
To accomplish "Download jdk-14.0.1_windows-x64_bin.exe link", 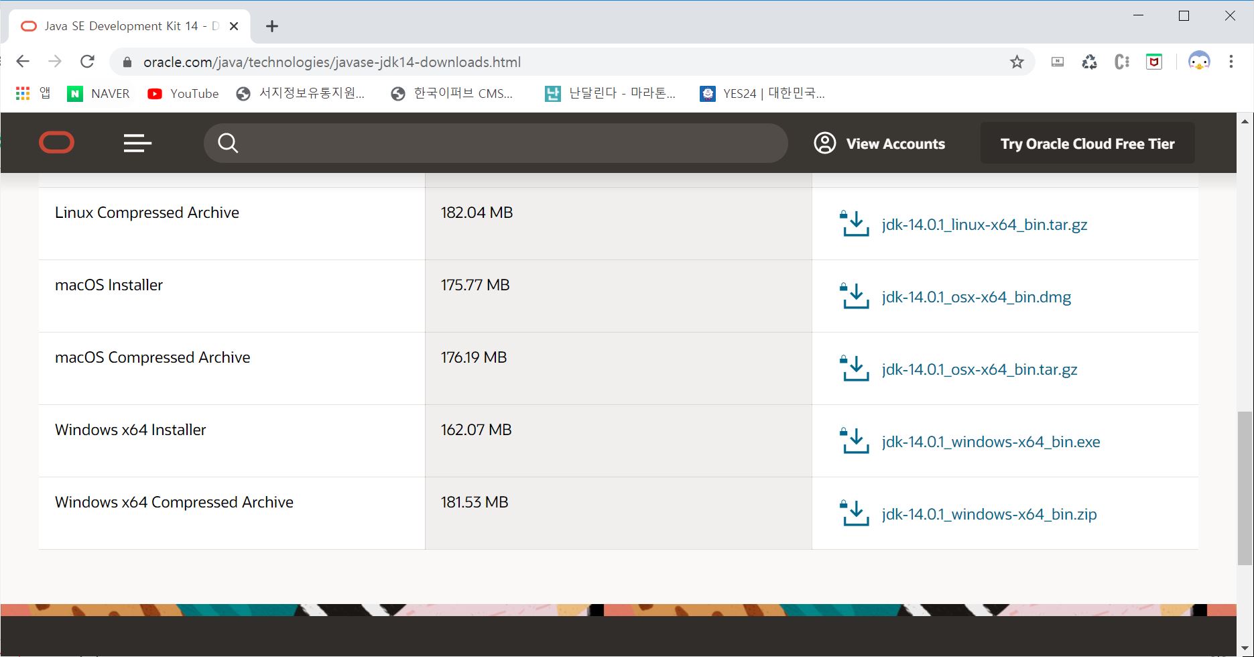I will pyautogui.click(x=991, y=442).
